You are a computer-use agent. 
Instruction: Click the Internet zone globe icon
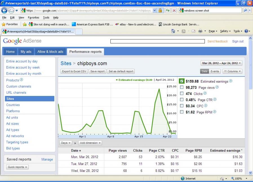(x=183, y=178)
